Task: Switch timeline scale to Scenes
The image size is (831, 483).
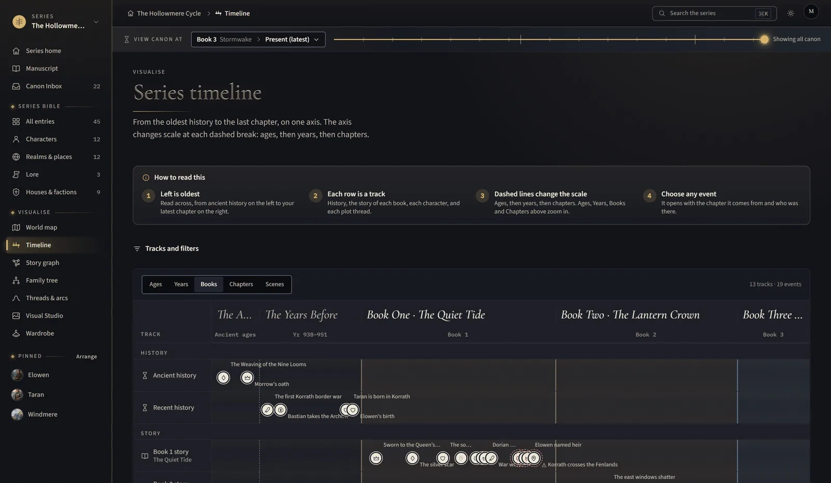Action: pyautogui.click(x=275, y=284)
